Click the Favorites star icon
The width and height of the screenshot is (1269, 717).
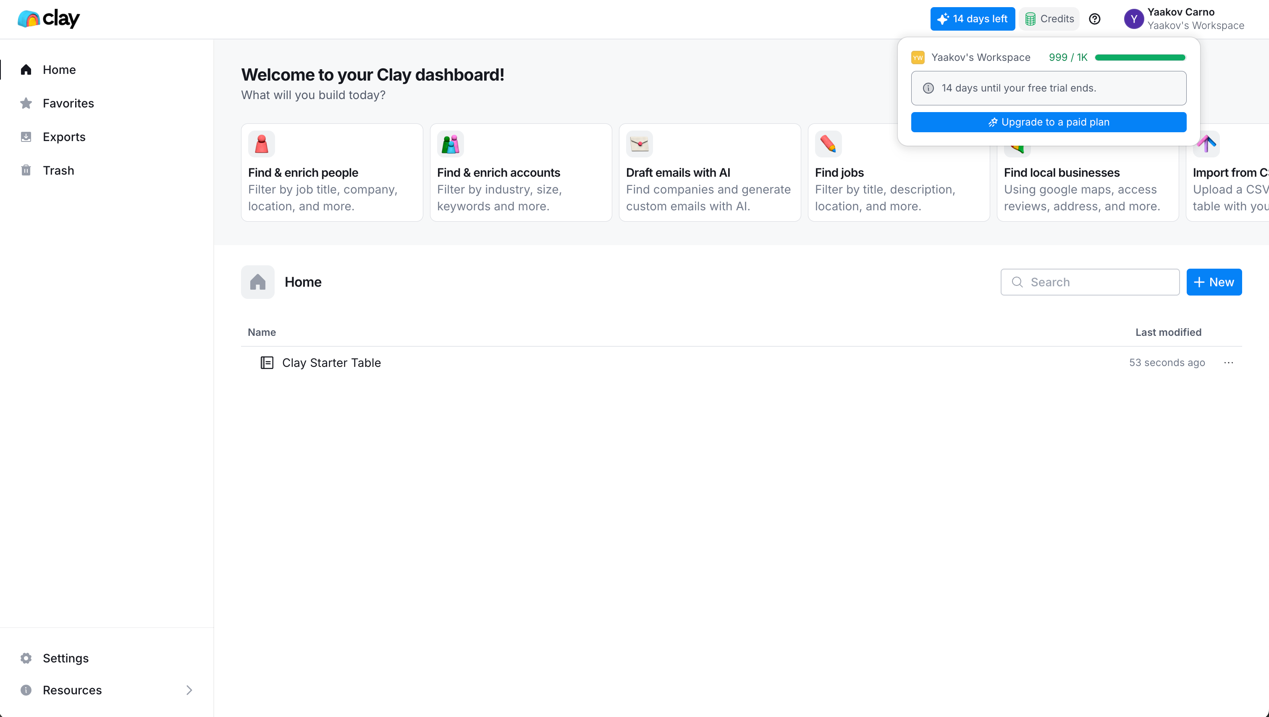tap(26, 103)
